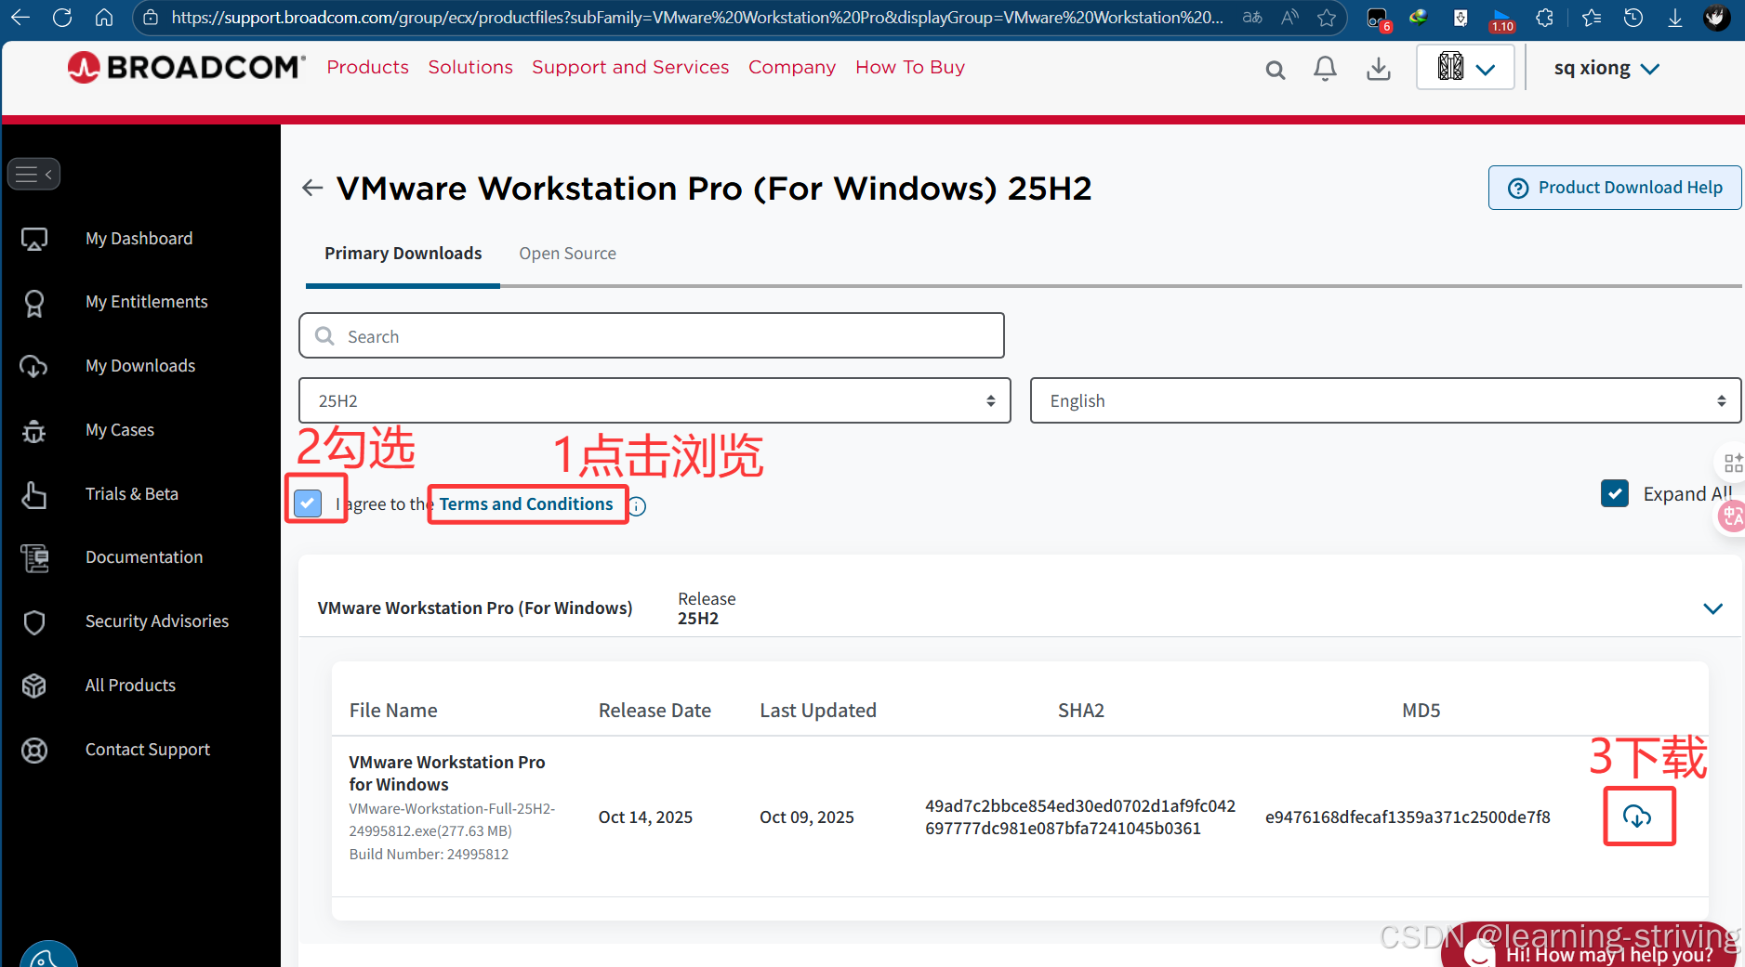Open the Company menu
The height and width of the screenshot is (967, 1745).
click(792, 67)
